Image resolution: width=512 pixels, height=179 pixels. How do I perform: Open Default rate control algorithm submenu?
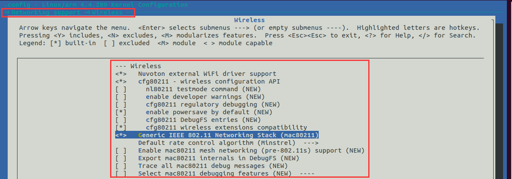tap(216, 143)
